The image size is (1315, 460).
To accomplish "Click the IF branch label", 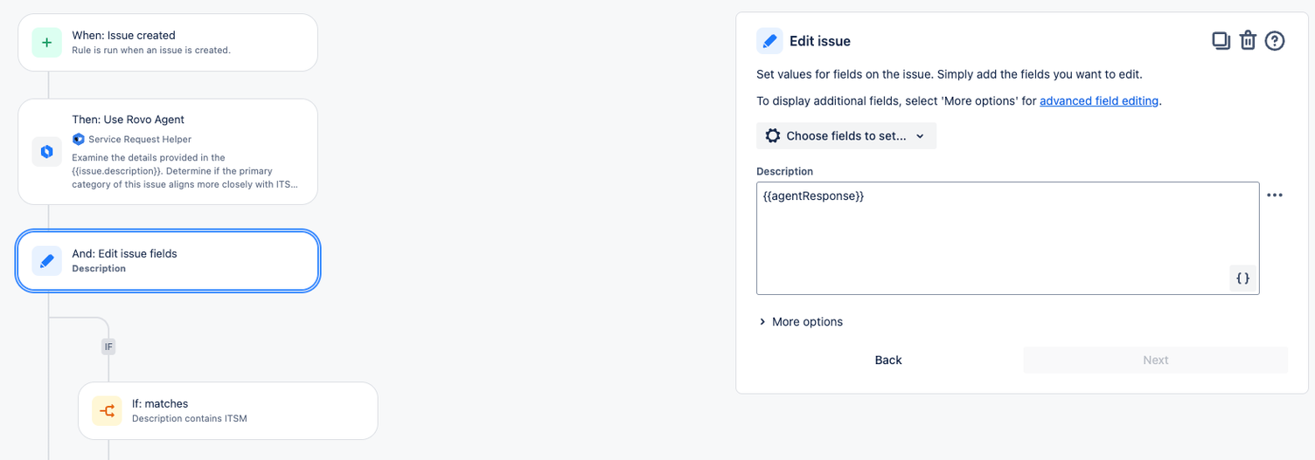I will pos(108,347).
